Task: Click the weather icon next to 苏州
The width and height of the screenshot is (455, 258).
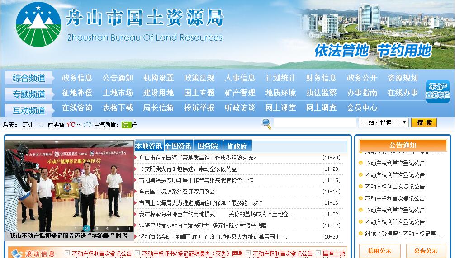Action: pos(41,125)
